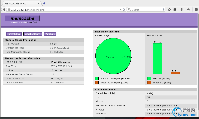199x119 pixels.
Task: Open the URL history dropdown arrow
Action: point(121,10)
